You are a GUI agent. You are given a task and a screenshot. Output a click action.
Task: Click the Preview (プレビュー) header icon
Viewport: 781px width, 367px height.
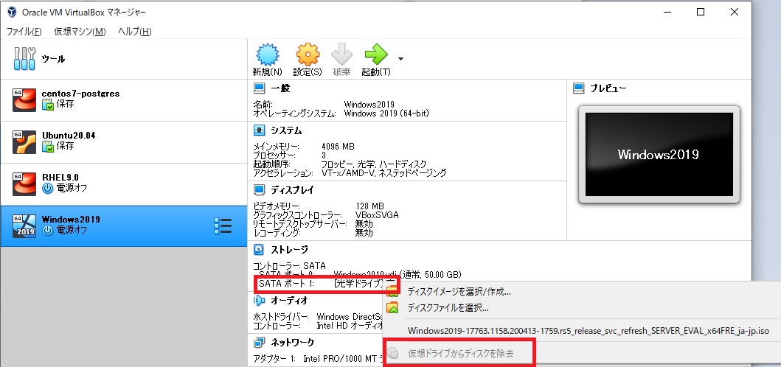[x=578, y=88]
